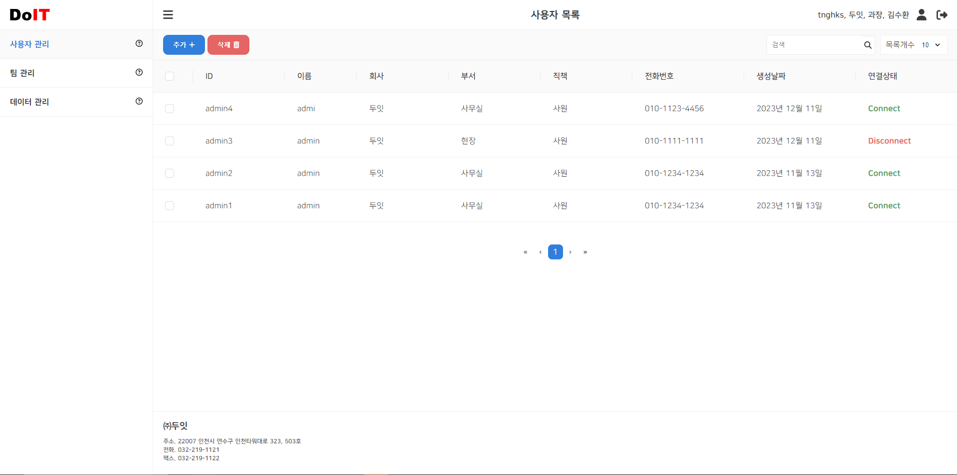The height and width of the screenshot is (475, 957).
Task: Go to previous page arrow
Action: pos(540,252)
